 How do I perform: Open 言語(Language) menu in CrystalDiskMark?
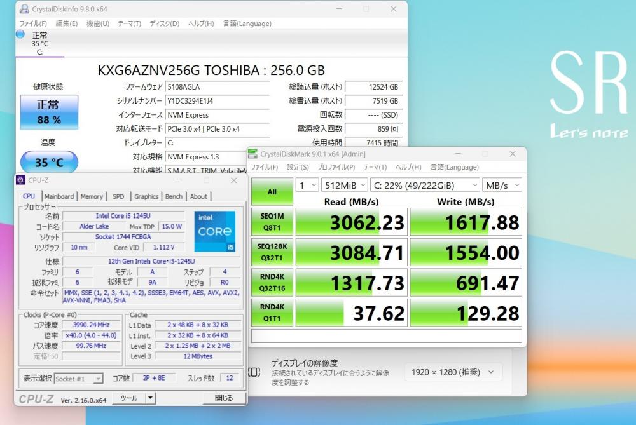454,167
